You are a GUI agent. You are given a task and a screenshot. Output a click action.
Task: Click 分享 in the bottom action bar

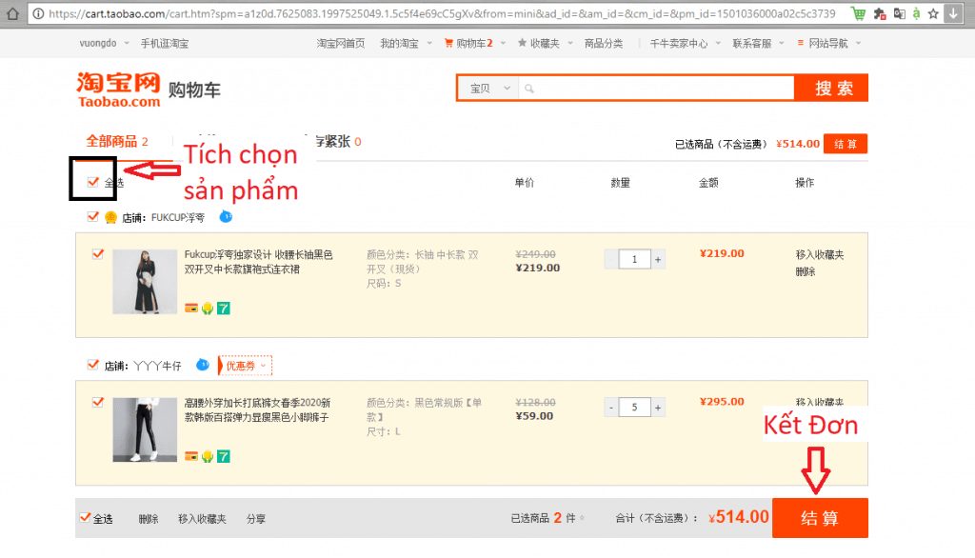[255, 518]
